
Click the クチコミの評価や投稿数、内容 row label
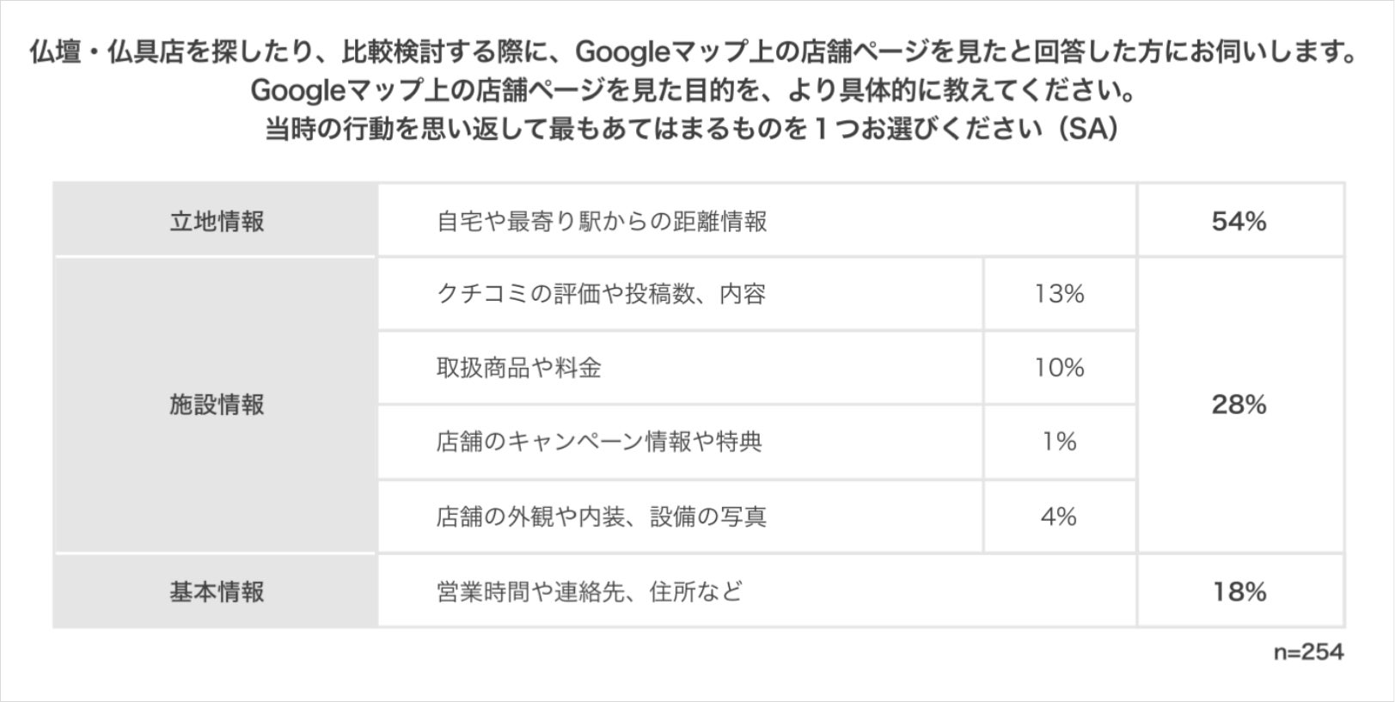click(601, 295)
